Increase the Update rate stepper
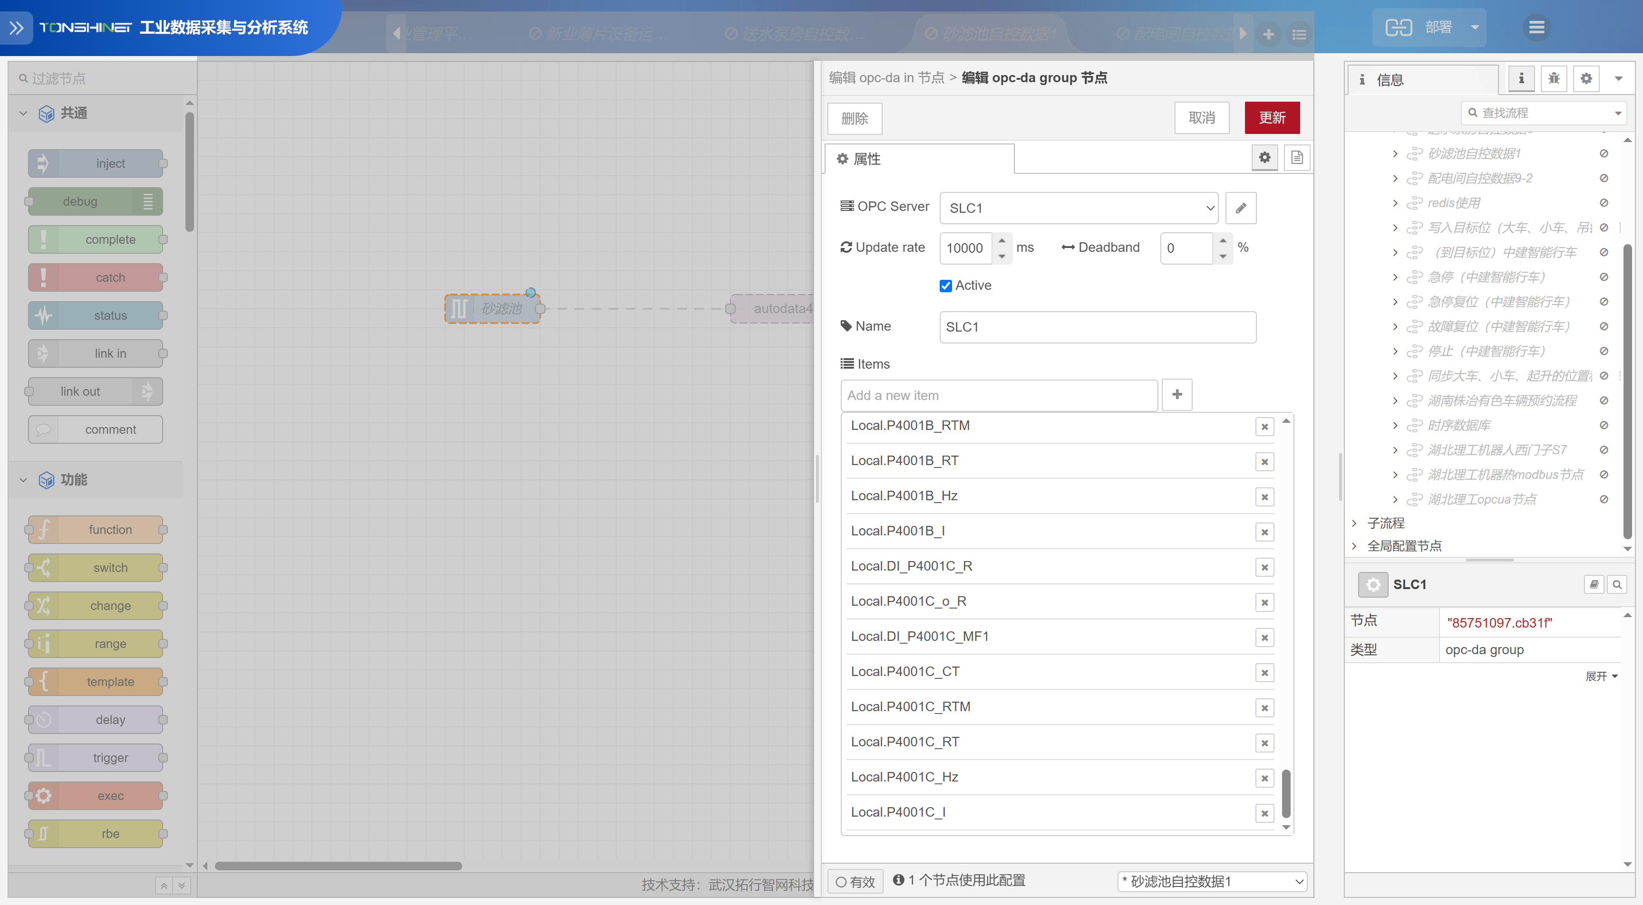1643x905 pixels. tap(1001, 240)
